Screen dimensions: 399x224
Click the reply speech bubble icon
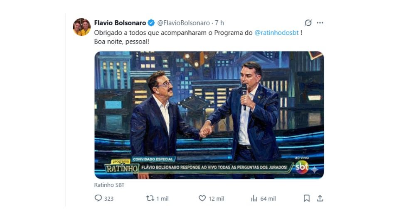click(99, 198)
